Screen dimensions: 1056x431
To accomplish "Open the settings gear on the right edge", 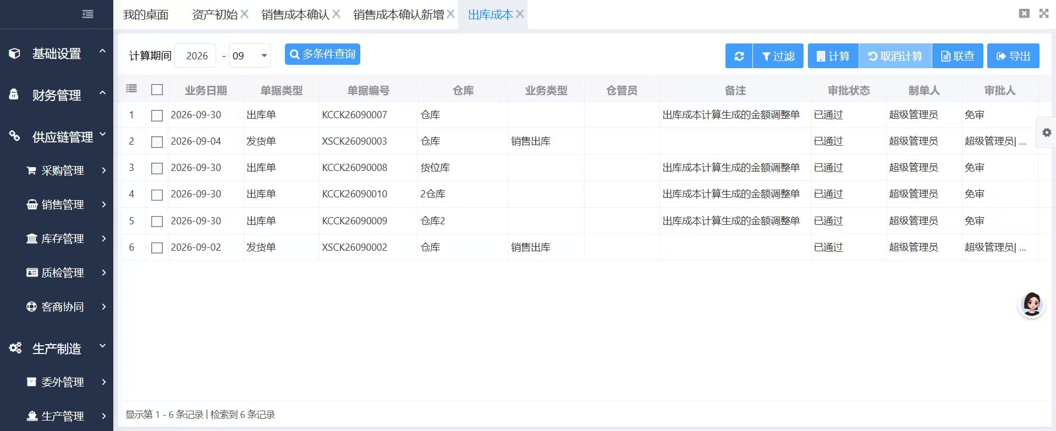I will 1047,132.
